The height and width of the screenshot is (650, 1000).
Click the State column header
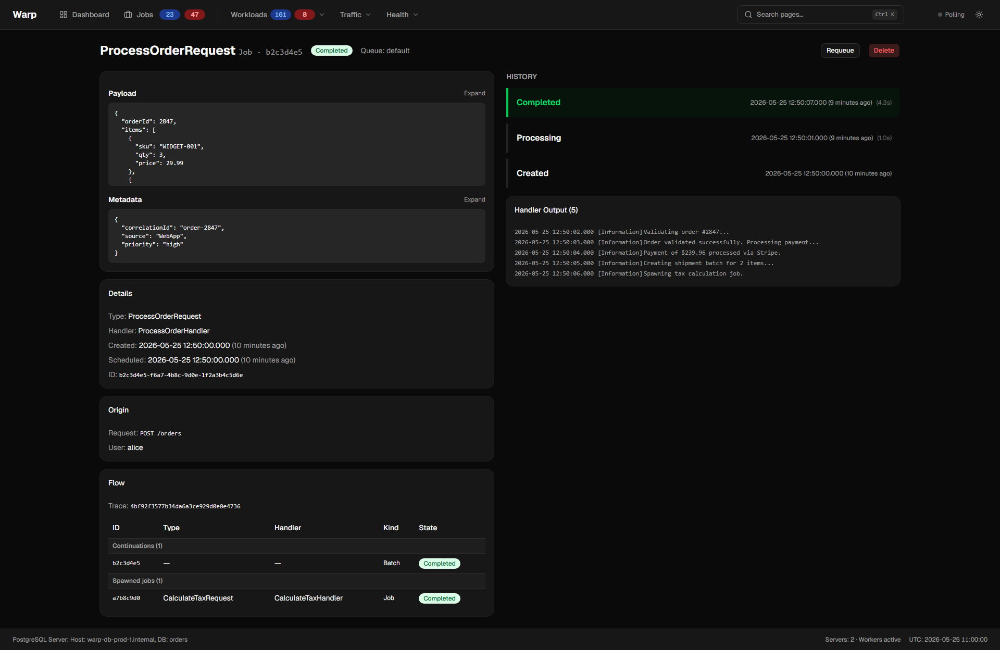click(x=428, y=528)
